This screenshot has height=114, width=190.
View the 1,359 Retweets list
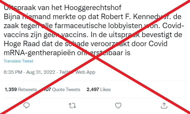21,89
